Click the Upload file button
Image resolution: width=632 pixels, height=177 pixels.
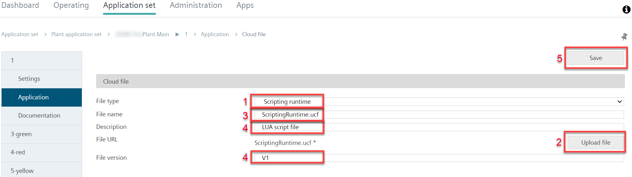[596, 142]
